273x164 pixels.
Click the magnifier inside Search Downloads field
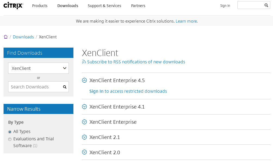click(x=65, y=87)
